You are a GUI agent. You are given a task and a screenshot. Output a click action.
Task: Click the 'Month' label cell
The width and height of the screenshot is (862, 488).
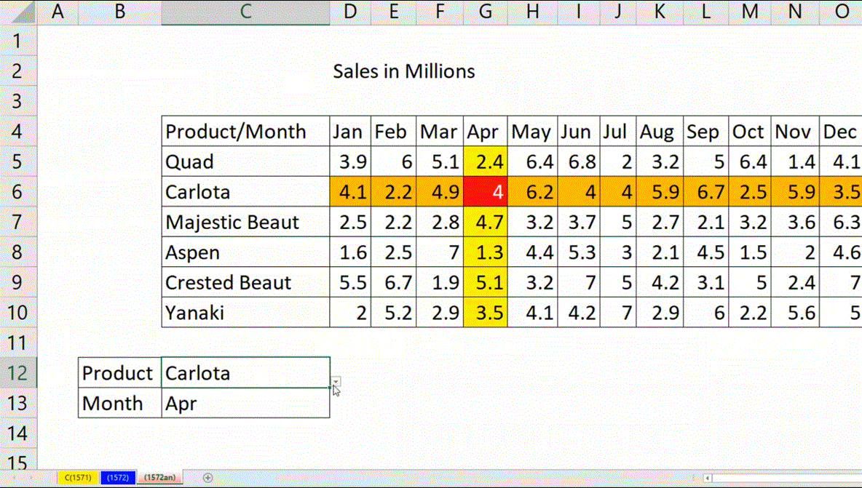(x=120, y=403)
